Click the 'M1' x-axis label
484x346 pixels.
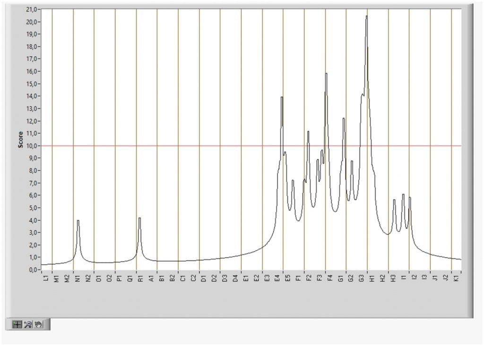point(57,278)
